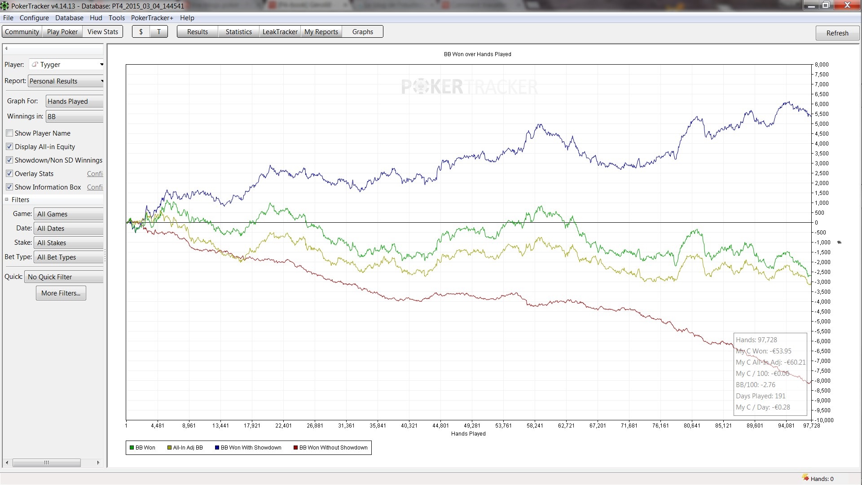Click the More Filters button
This screenshot has height=485, width=862.
(61, 293)
